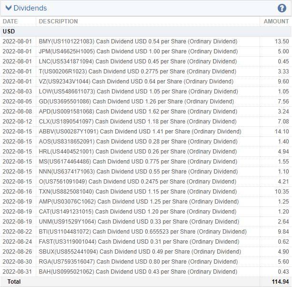The image size is (292, 287).
Task: Click the 2.64 amount for UNM
Action: [x=283, y=222]
